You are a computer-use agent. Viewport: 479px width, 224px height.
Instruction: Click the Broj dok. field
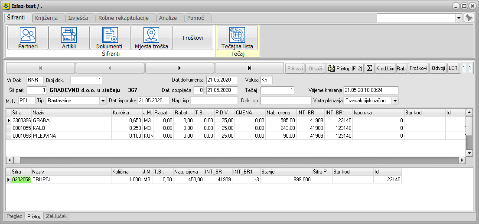tap(86, 80)
